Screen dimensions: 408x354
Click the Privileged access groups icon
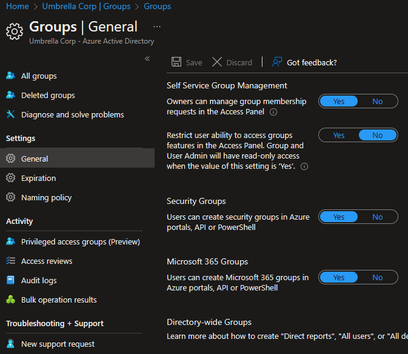point(10,241)
